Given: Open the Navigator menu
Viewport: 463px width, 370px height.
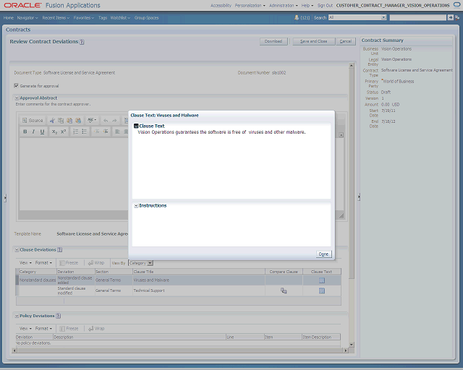Looking at the screenshot, I should [27, 17].
